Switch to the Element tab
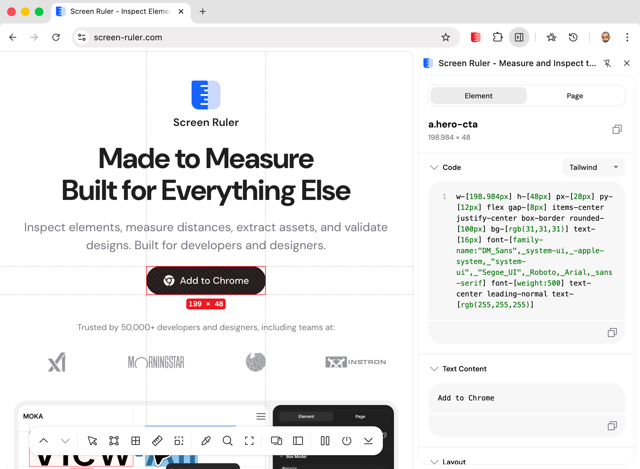This screenshot has height=469, width=640. point(478,96)
